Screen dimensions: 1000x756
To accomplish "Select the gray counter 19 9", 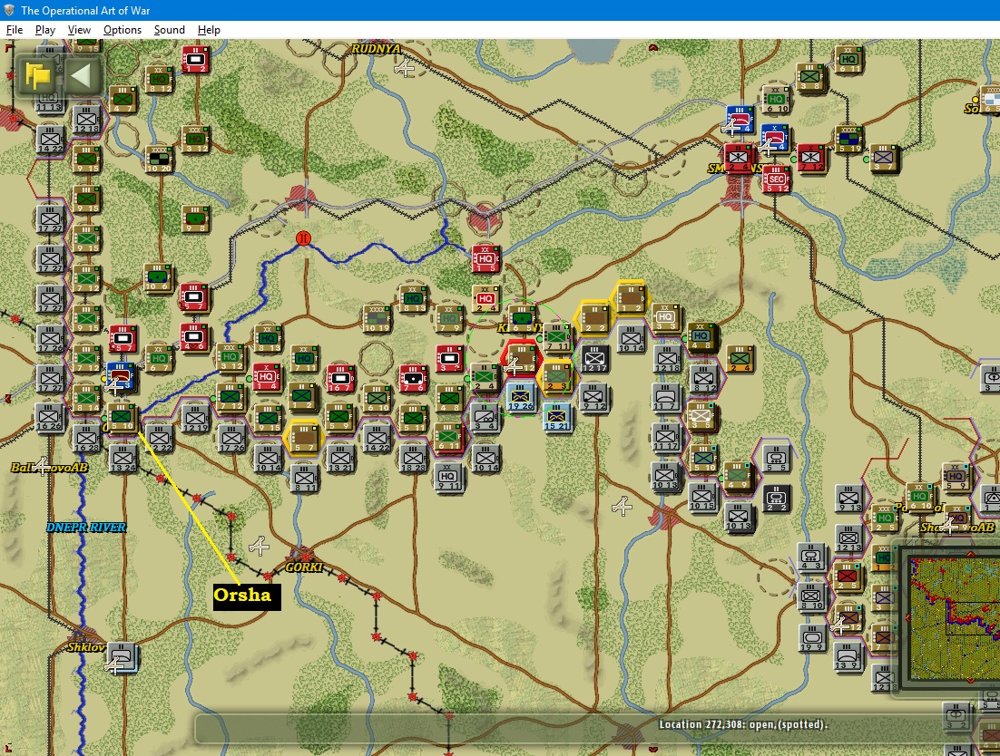I will click(812, 637).
